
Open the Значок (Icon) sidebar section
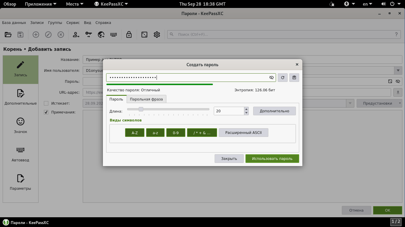(20, 126)
